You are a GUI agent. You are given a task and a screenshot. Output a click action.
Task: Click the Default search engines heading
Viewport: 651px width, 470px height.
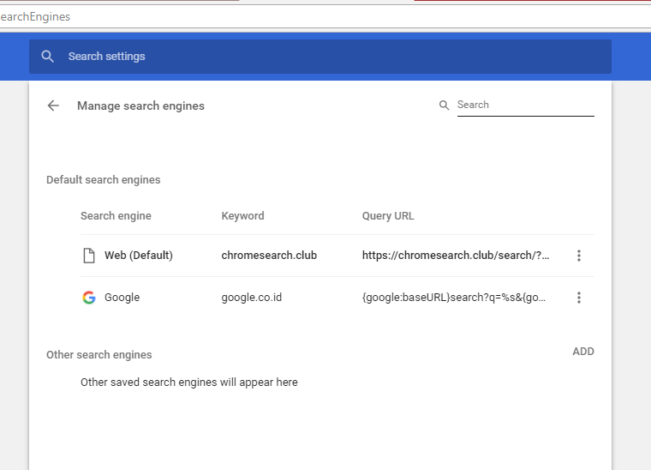tap(104, 180)
